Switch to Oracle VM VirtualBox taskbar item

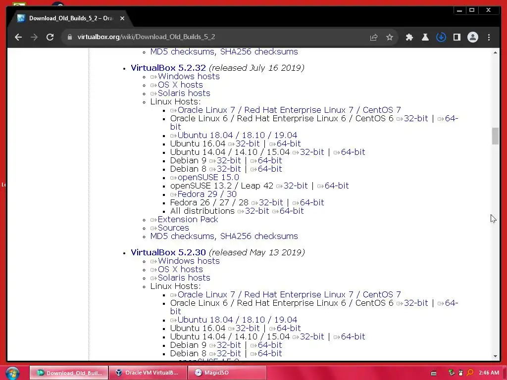pos(148,373)
